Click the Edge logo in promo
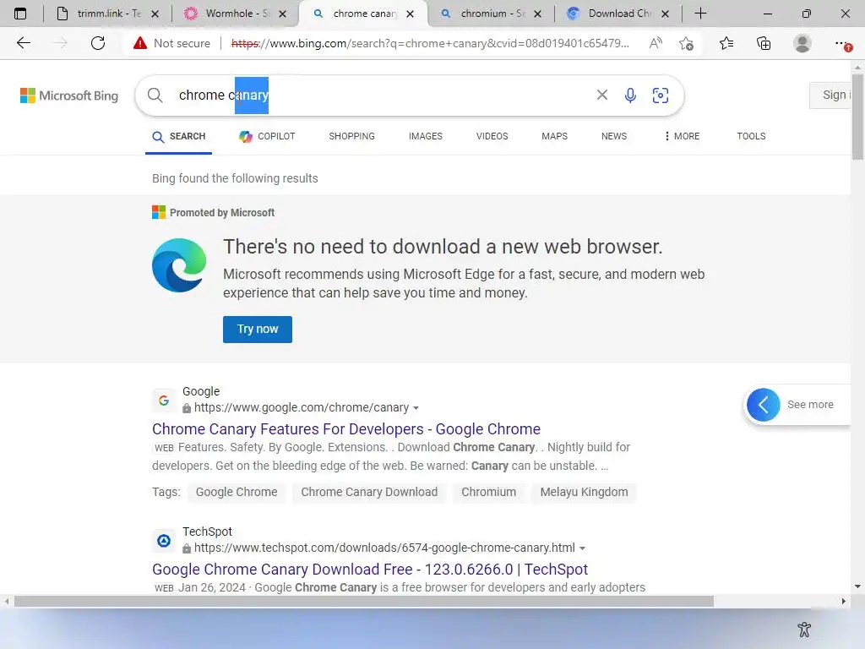The width and height of the screenshot is (865, 649). 179,265
